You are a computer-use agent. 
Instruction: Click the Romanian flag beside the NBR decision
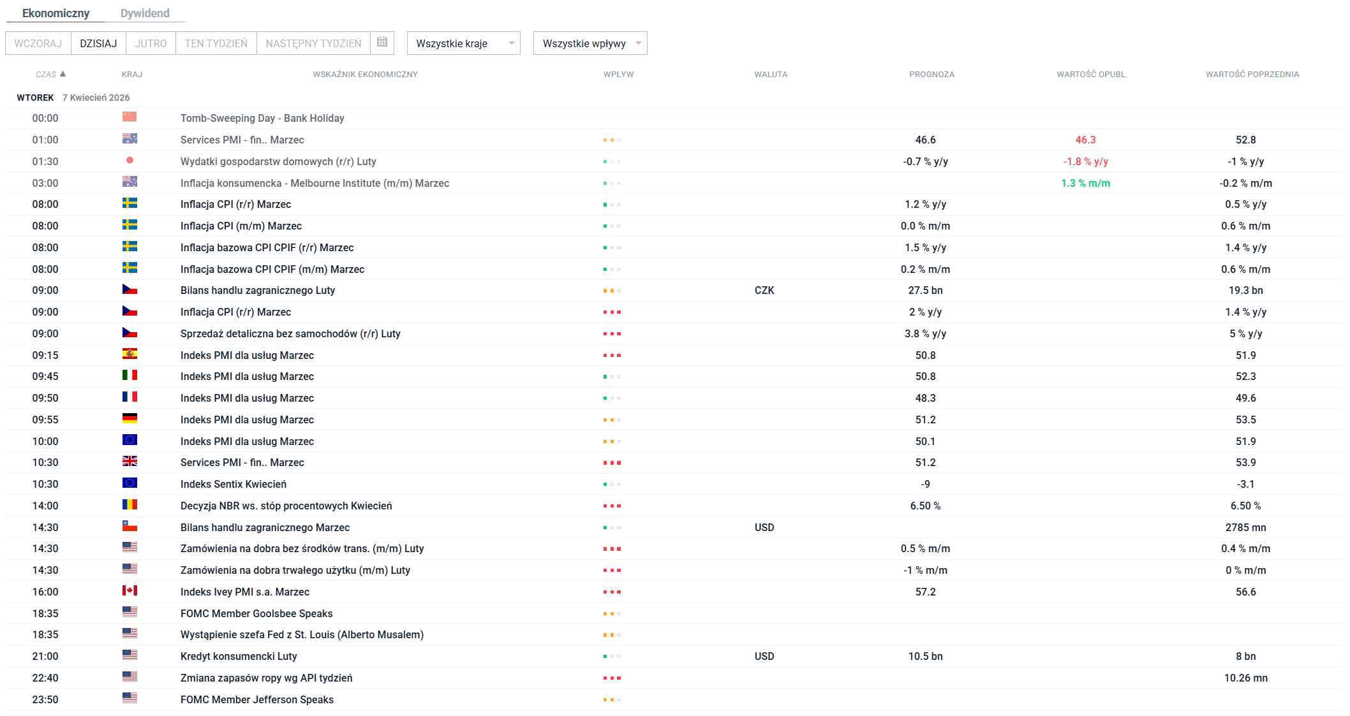(130, 505)
